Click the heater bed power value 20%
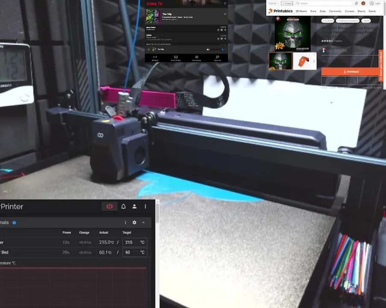386x308 pixels. click(66, 252)
